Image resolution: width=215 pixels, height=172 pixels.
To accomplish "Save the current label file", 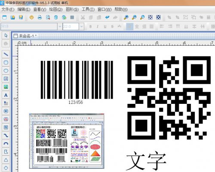I will (21, 17).
